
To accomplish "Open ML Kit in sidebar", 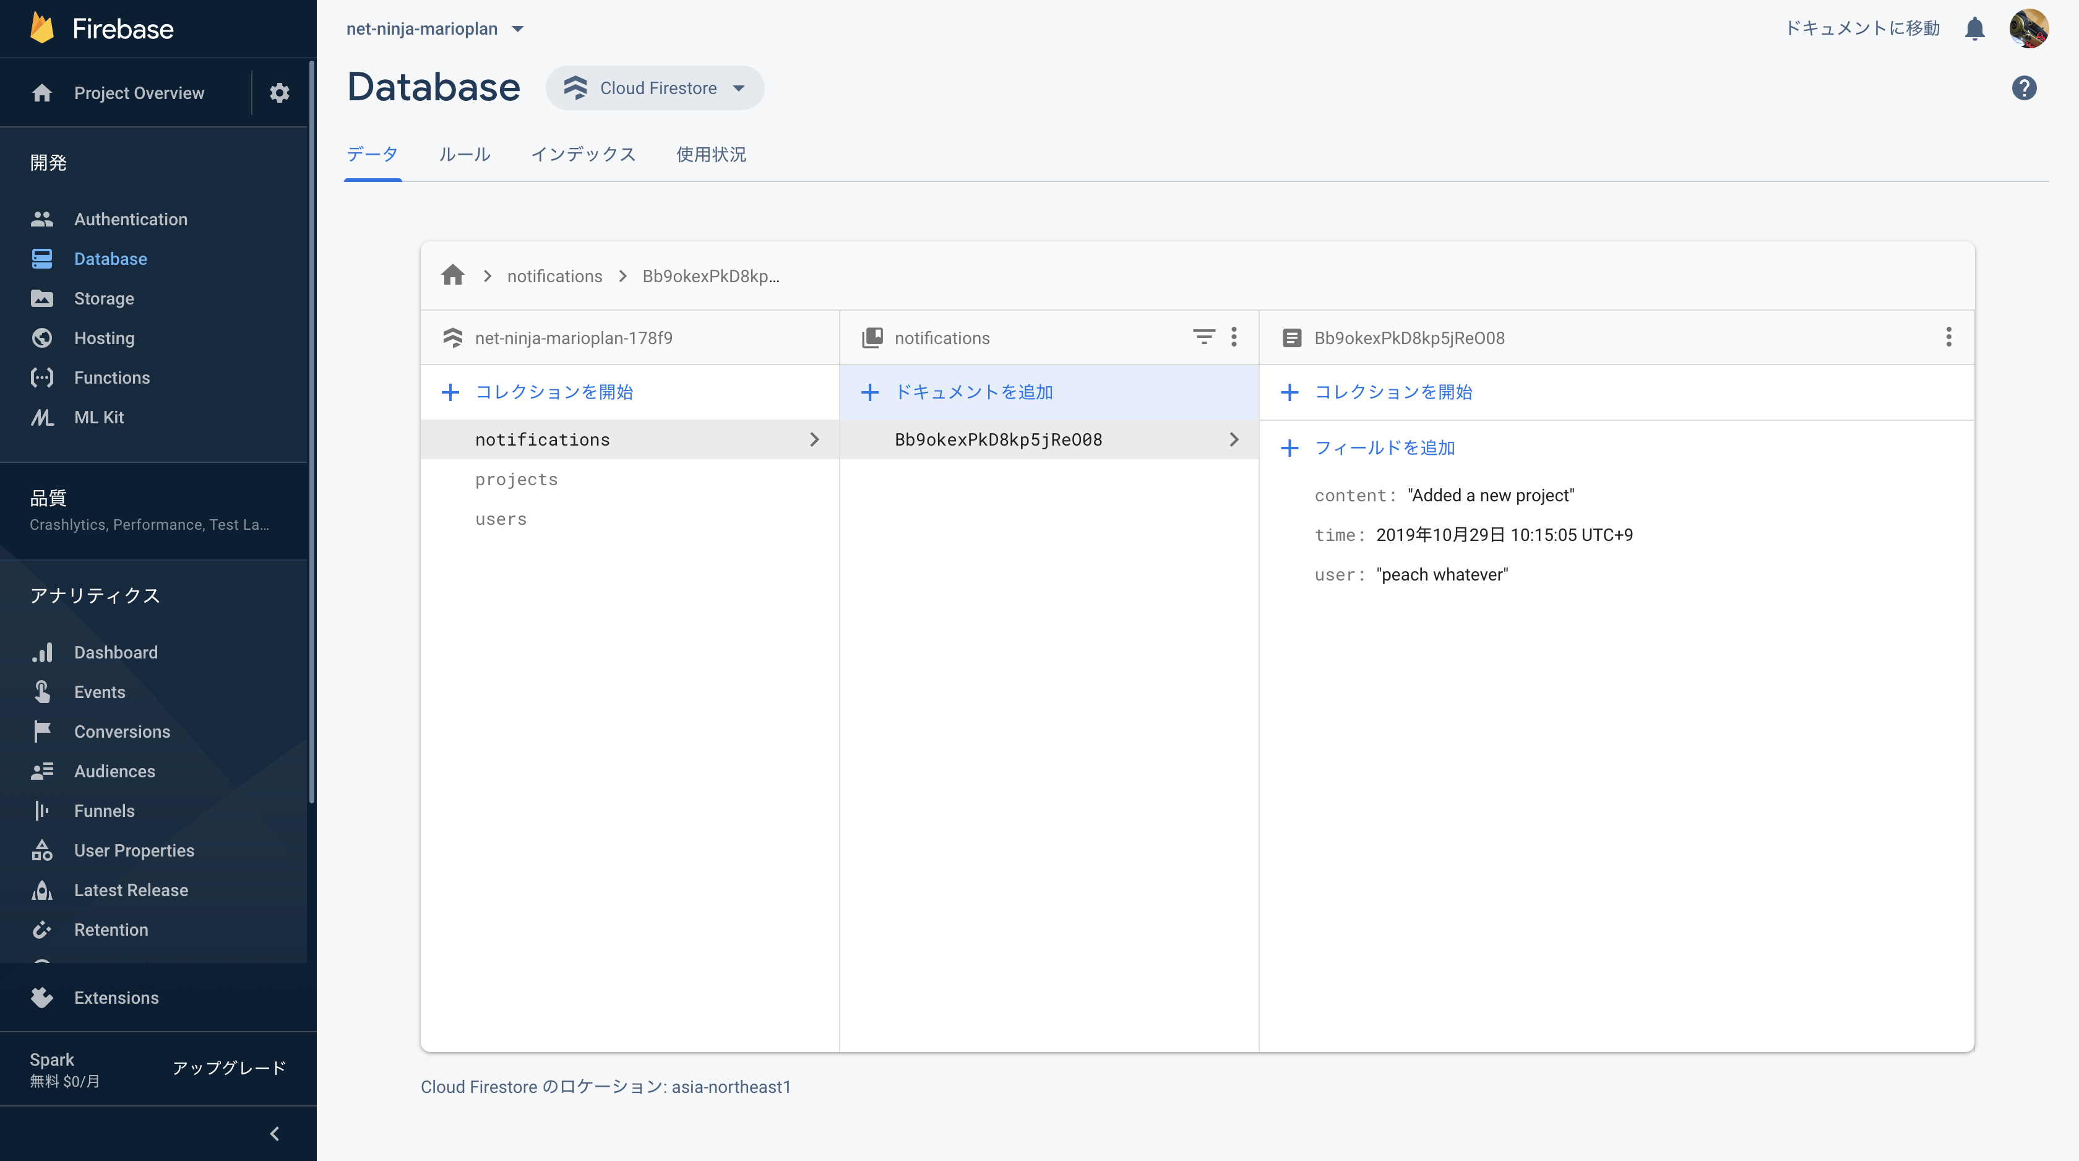I will (98, 416).
